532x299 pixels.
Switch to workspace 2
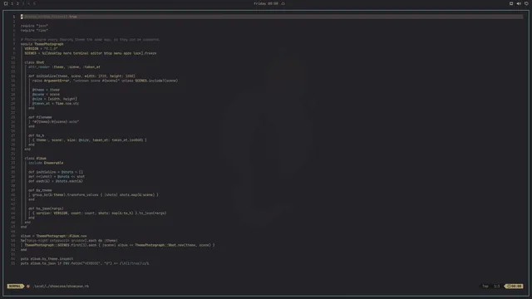coord(17,3)
